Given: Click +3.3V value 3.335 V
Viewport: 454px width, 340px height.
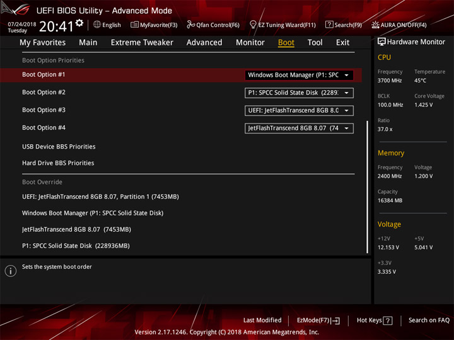Looking at the screenshot, I should point(387,272).
